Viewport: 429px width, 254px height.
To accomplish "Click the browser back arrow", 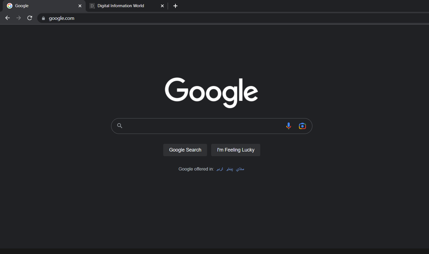I will (x=7, y=18).
